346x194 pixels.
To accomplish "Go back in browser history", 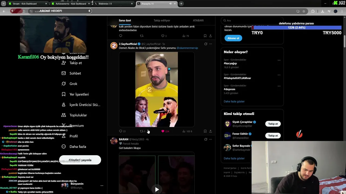I will pos(4,11).
